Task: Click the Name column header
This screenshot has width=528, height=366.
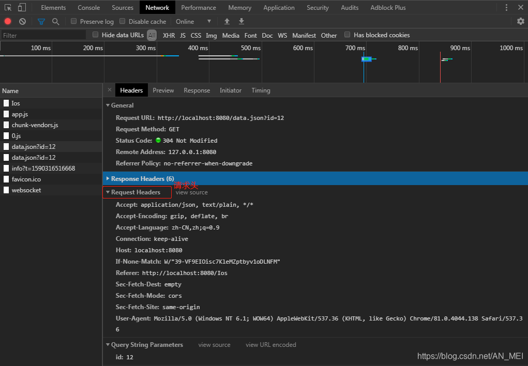Action: pos(51,90)
